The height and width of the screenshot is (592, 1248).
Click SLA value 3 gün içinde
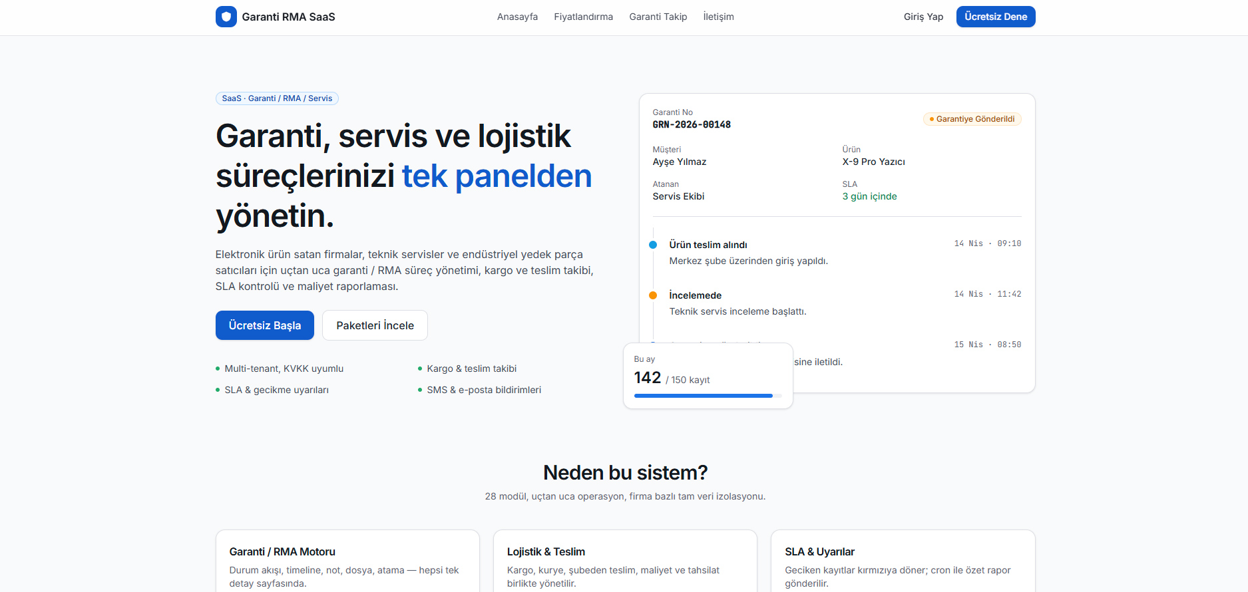pyautogui.click(x=869, y=196)
